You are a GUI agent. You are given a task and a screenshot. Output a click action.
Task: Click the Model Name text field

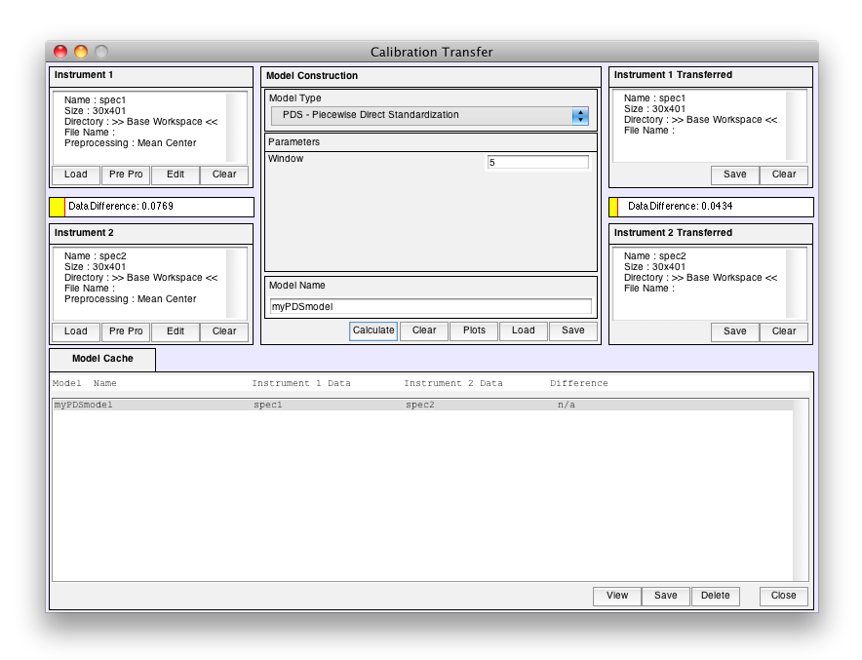click(x=430, y=306)
